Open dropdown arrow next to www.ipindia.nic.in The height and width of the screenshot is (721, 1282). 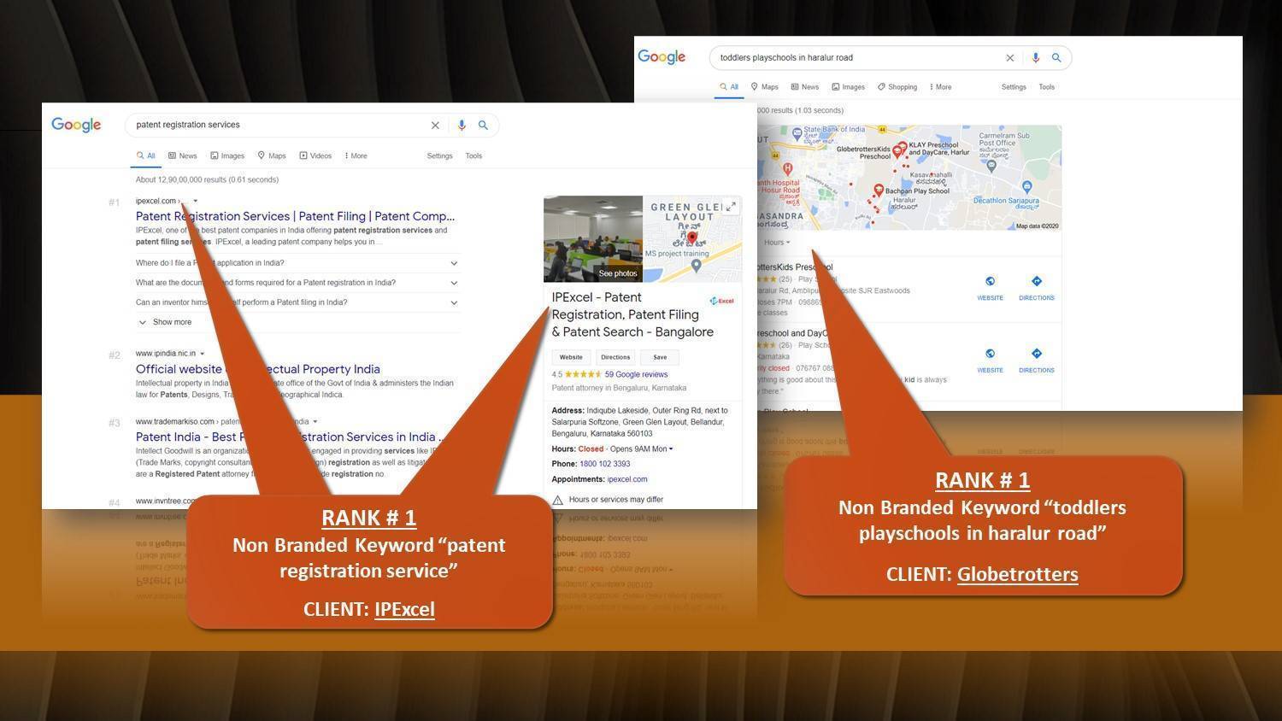click(203, 354)
